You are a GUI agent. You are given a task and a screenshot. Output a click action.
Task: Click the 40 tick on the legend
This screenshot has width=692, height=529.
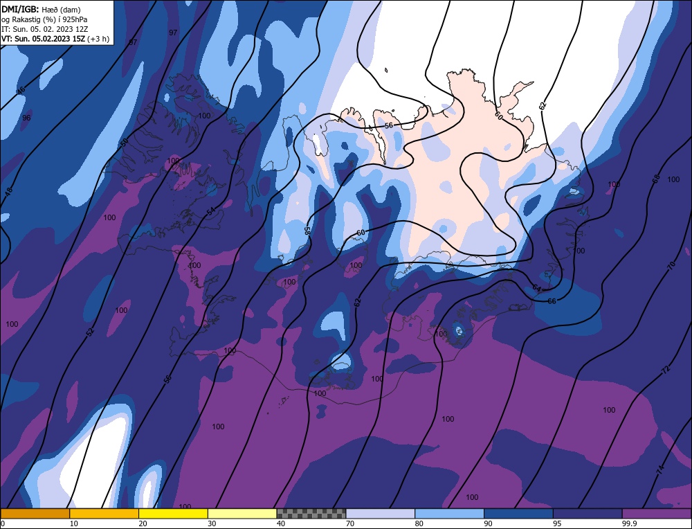281,523
